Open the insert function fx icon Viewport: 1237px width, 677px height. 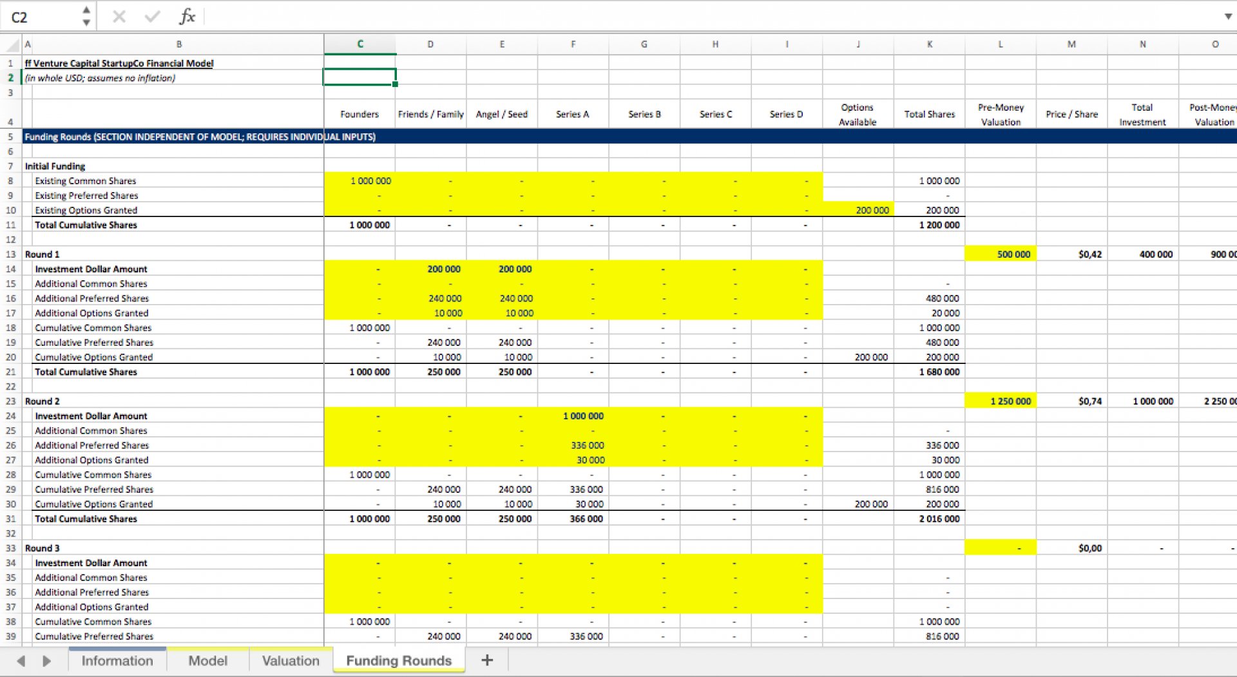coord(187,16)
